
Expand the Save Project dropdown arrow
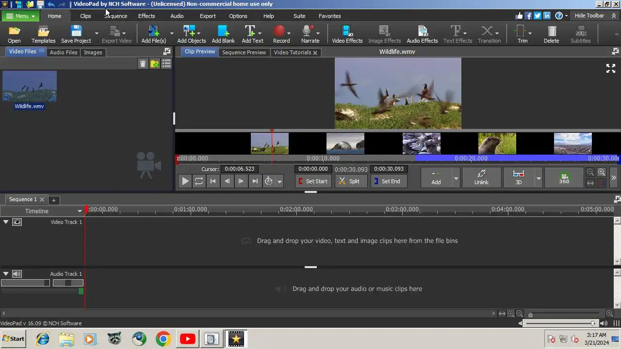point(97,33)
